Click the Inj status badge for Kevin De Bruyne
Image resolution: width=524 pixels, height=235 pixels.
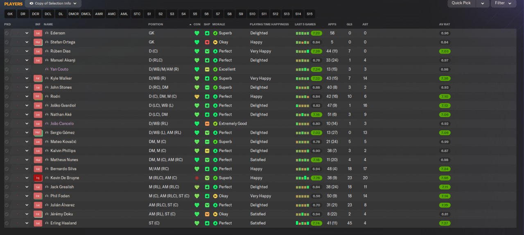pyautogui.click(x=38, y=178)
